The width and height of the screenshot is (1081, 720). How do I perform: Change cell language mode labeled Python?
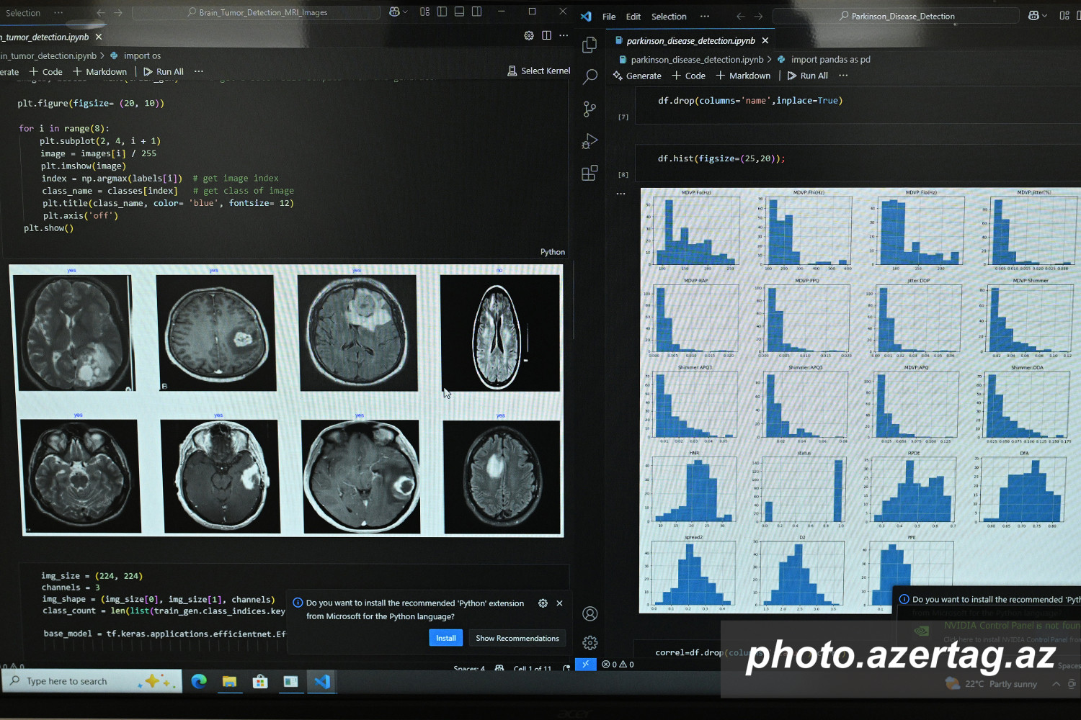553,252
